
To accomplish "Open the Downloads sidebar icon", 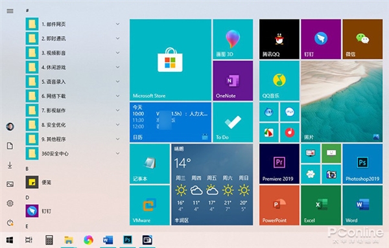I will coord(10,164).
